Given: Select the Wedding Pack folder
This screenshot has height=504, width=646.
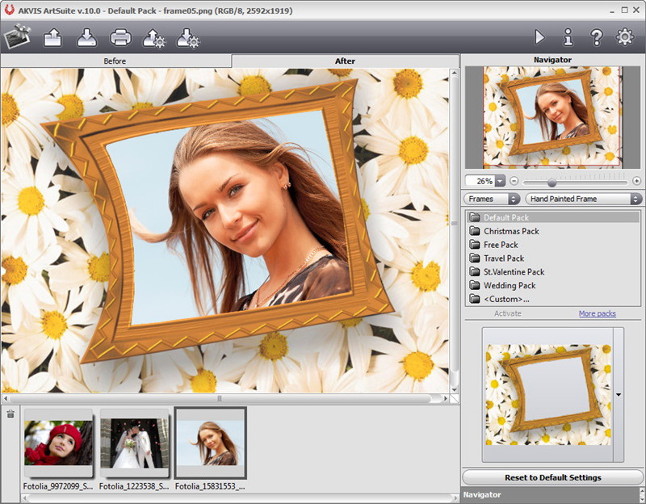Looking at the screenshot, I should 509,285.
